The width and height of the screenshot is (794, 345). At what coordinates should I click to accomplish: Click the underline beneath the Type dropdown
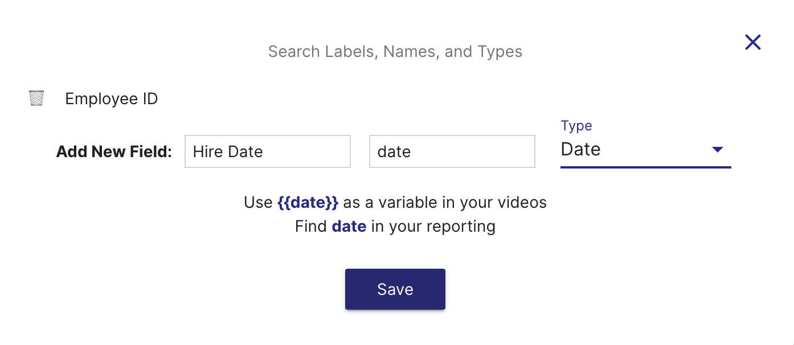pos(645,167)
